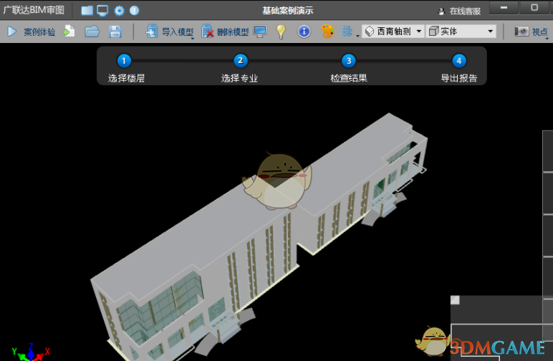Open the folder icon in toolbar
The image size is (553, 361).
coord(92,32)
